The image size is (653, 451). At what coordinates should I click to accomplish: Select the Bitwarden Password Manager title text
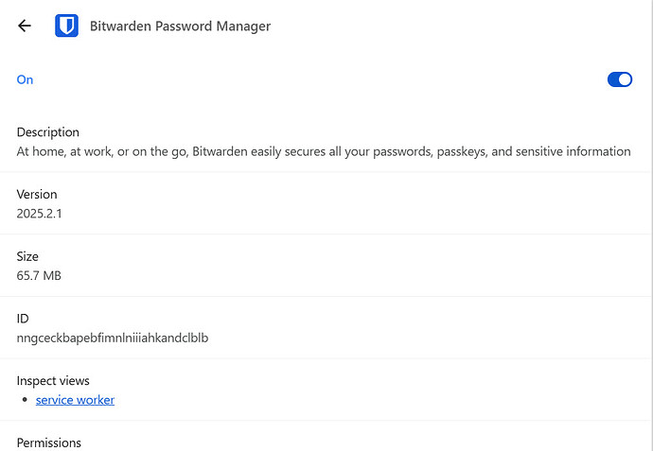tap(181, 26)
